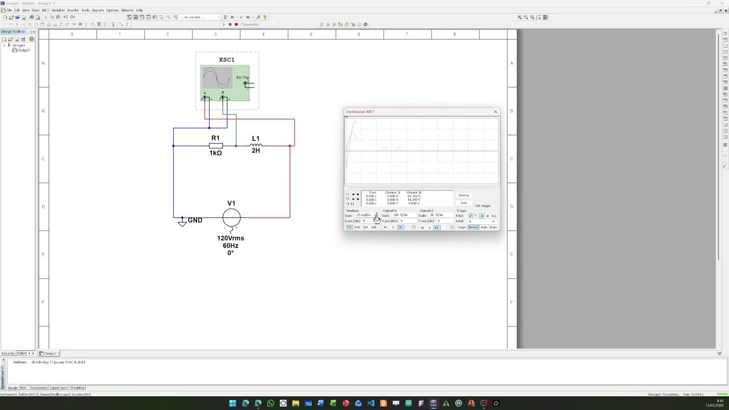Select rising edge trigger button

(470, 216)
